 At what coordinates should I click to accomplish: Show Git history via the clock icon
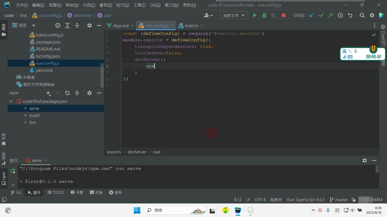(x=340, y=16)
